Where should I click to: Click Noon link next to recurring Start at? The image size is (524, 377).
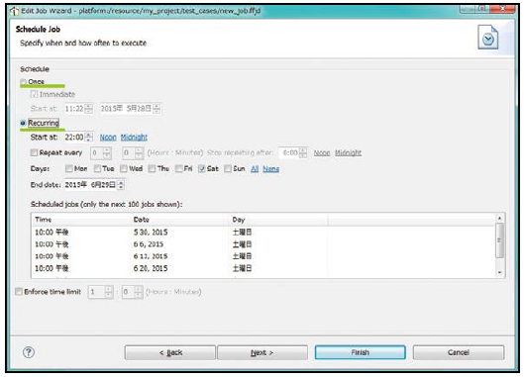point(108,138)
